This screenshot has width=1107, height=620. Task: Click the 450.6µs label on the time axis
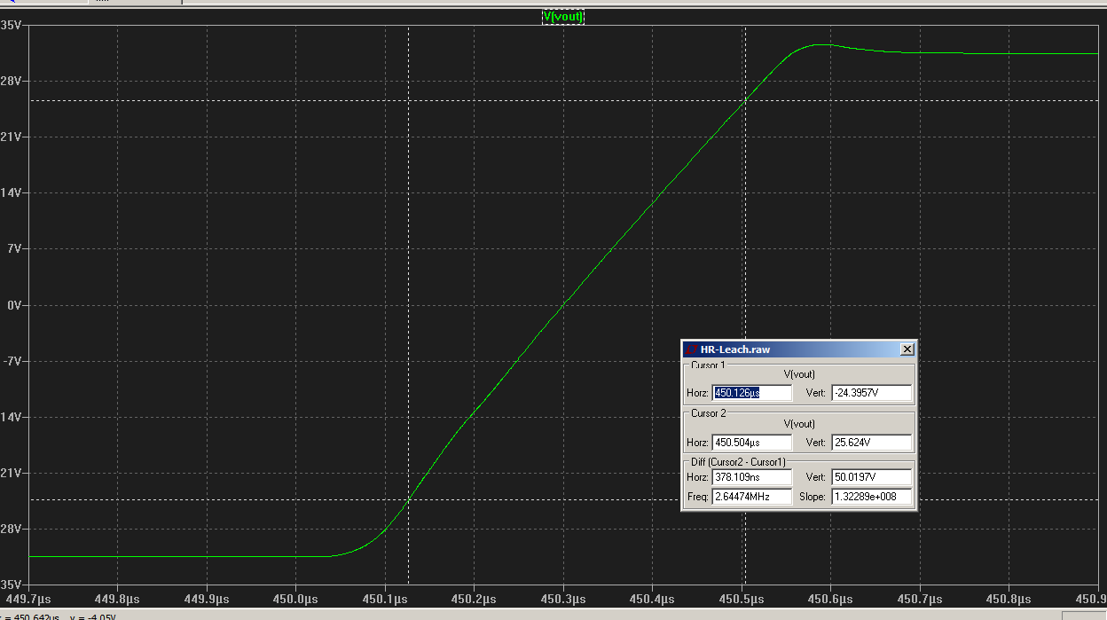[x=831, y=598]
